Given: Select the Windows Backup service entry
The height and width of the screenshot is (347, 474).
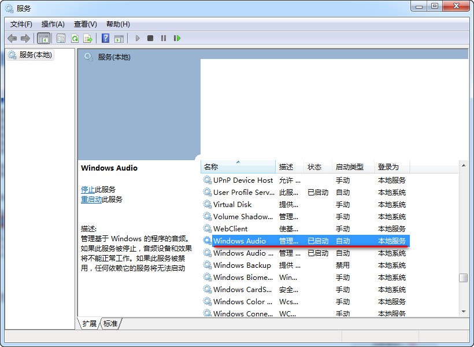Looking at the screenshot, I should pyautogui.click(x=243, y=265).
